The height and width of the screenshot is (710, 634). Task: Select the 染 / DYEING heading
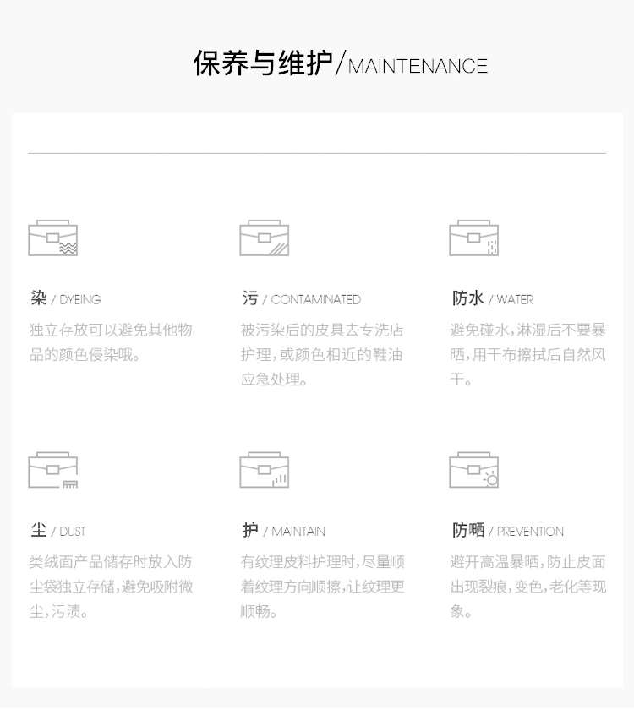(65, 298)
